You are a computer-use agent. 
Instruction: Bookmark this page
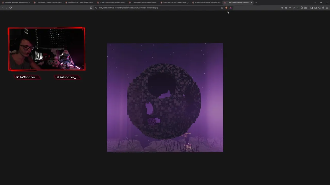[91, 8]
